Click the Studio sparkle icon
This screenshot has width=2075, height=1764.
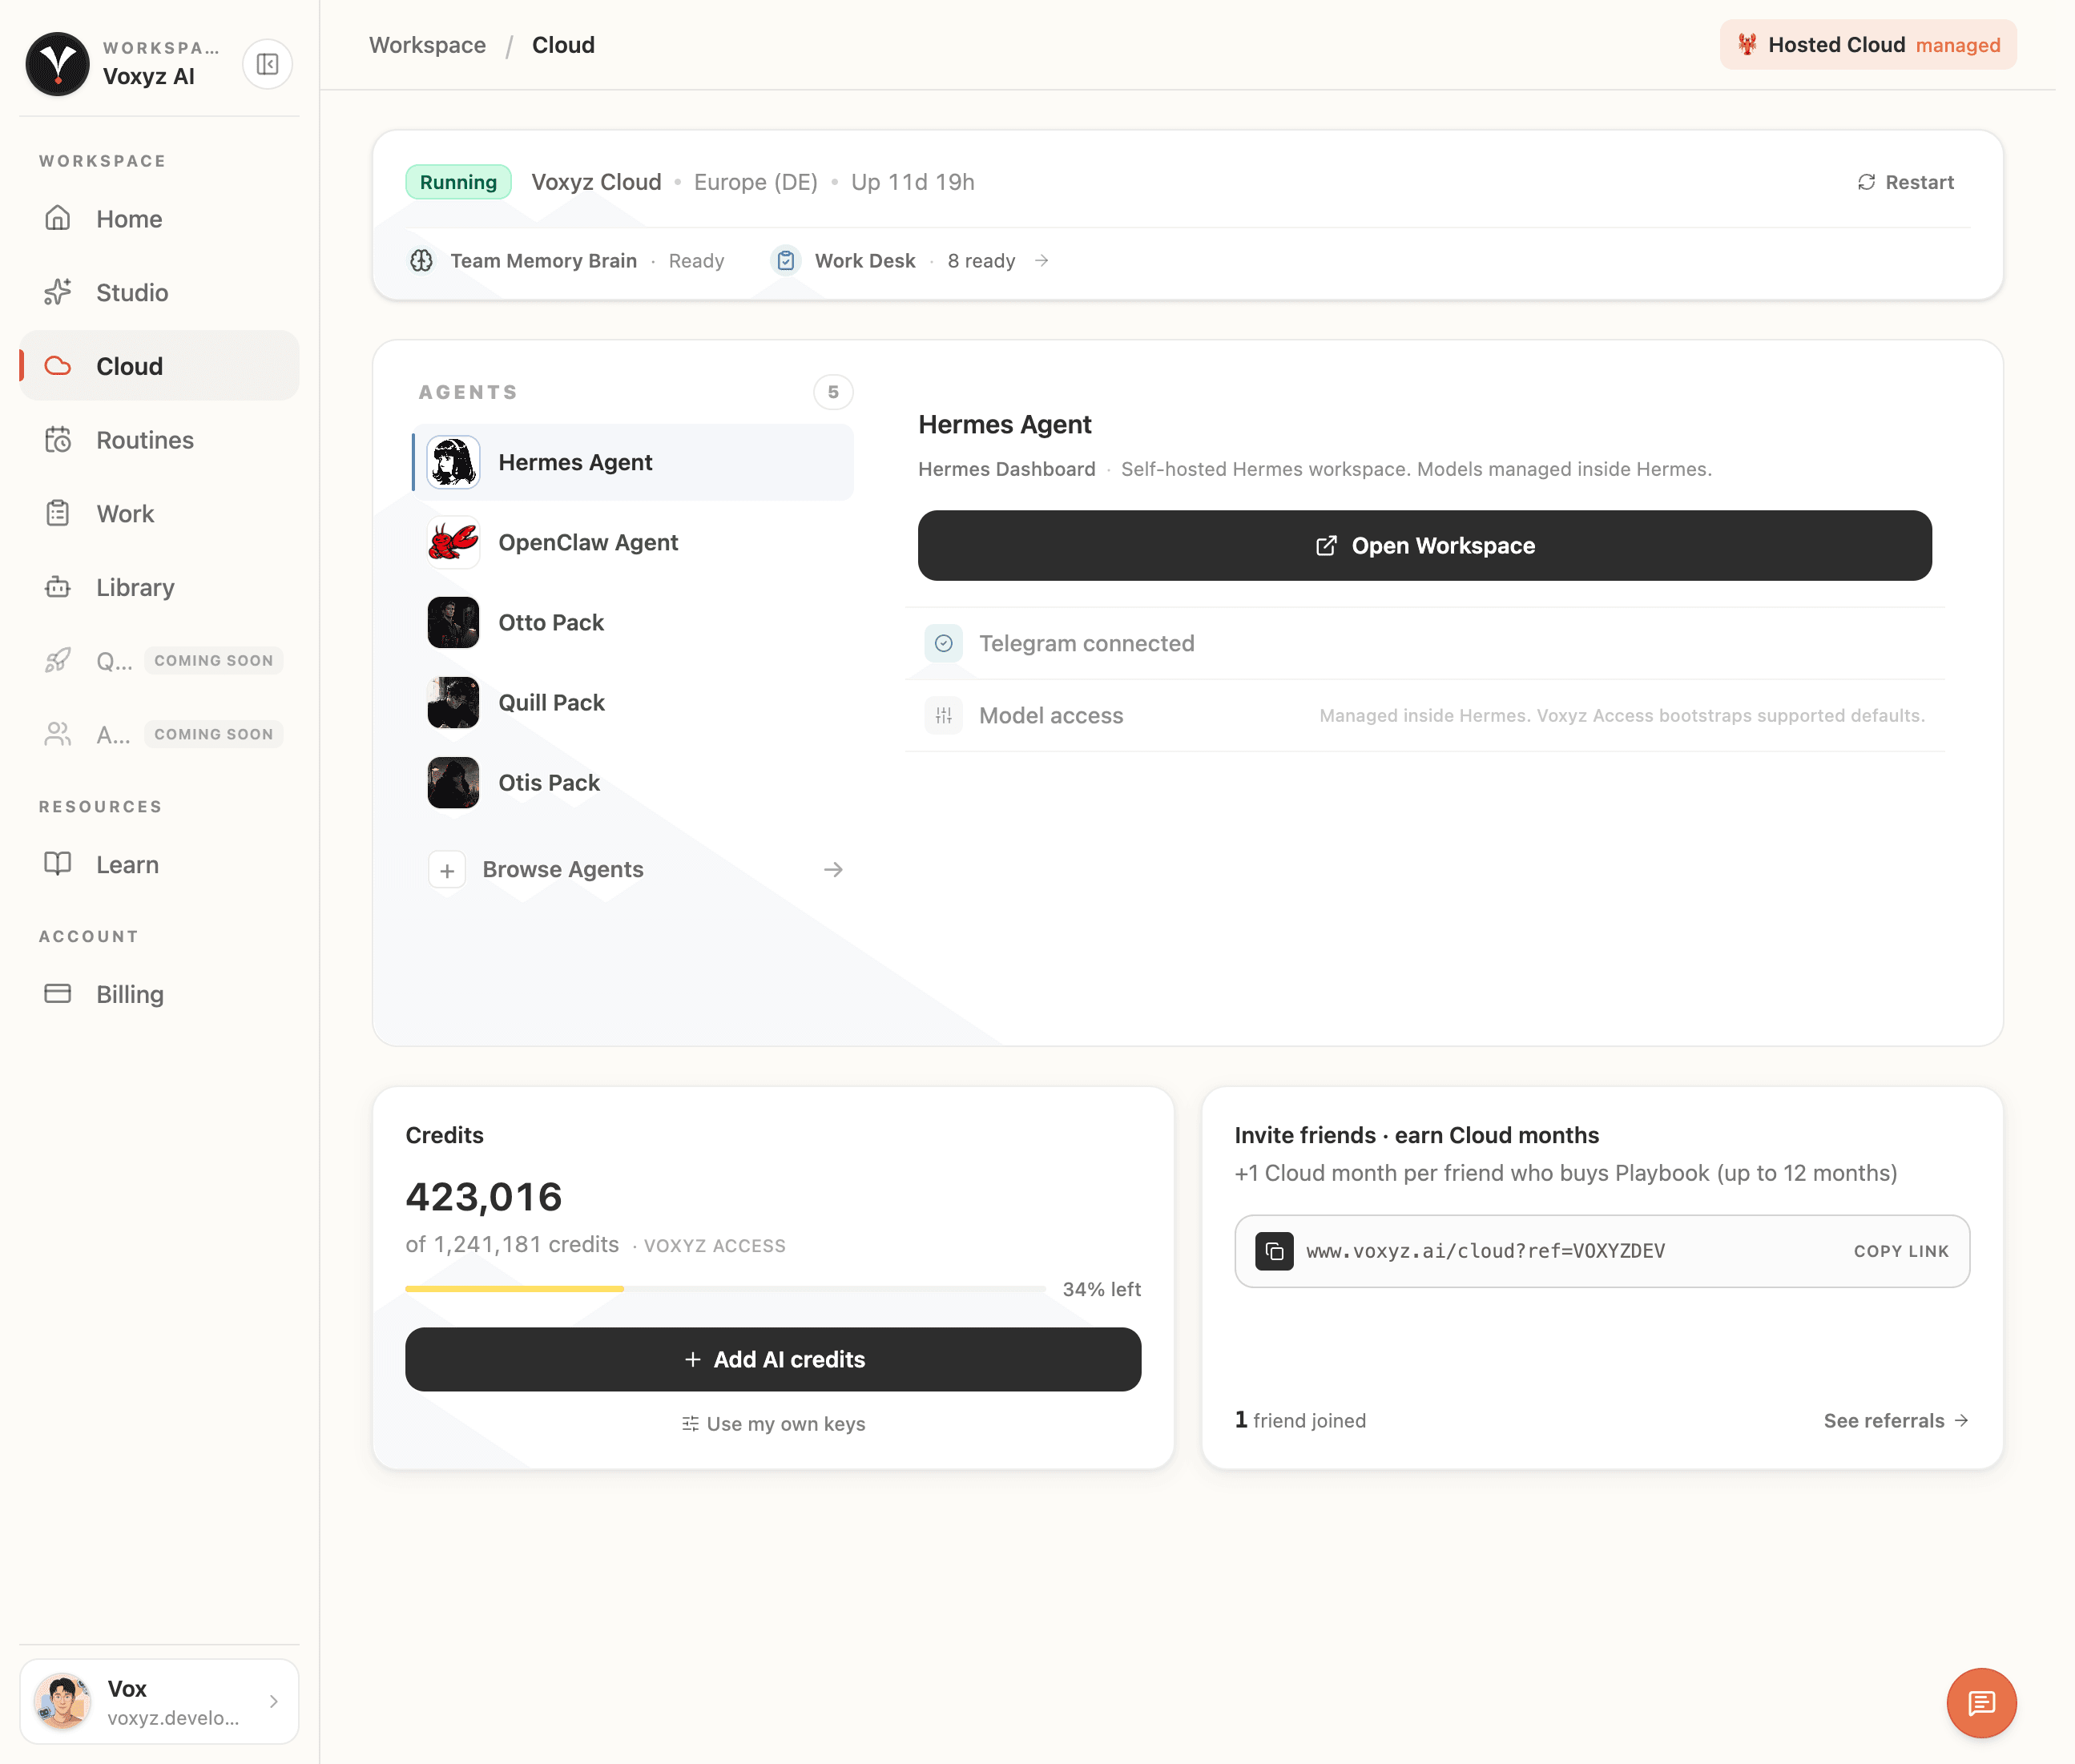pyautogui.click(x=58, y=292)
